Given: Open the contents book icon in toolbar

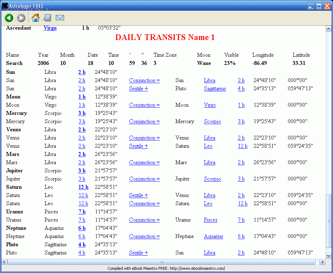Looking at the screenshot, I should pos(47,17).
